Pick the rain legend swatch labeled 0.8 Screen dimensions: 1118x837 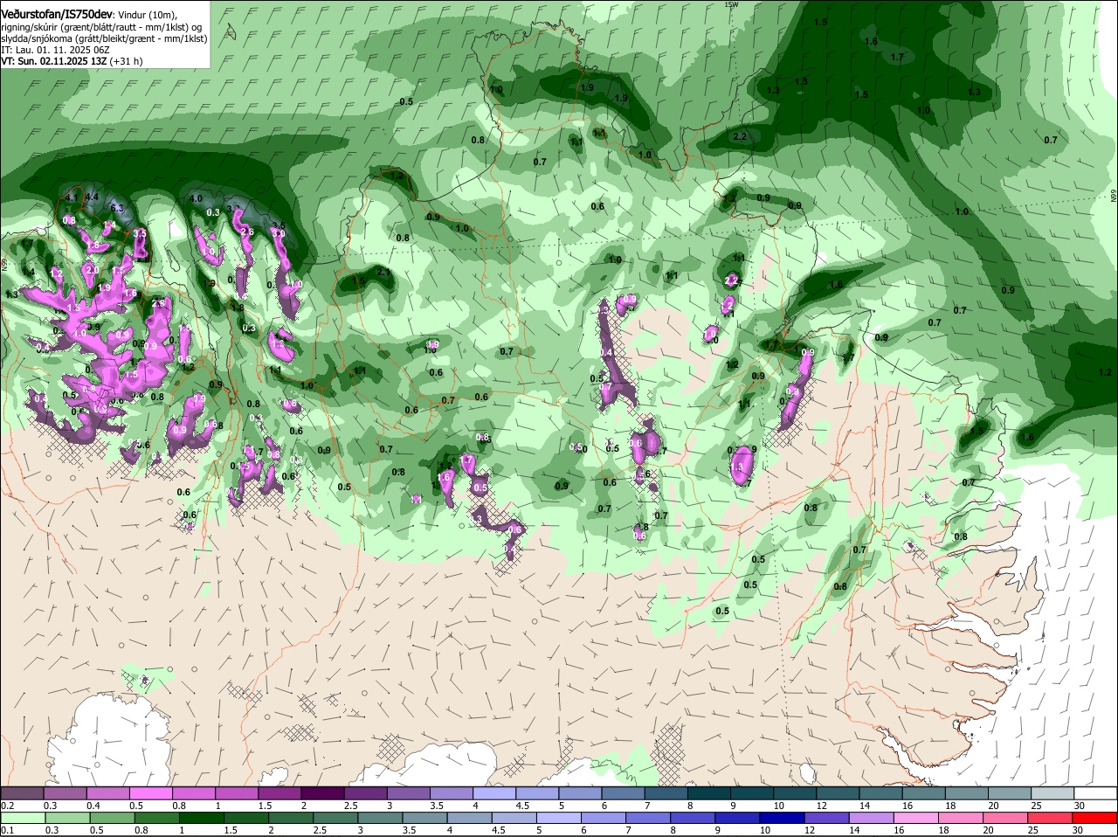156,818
